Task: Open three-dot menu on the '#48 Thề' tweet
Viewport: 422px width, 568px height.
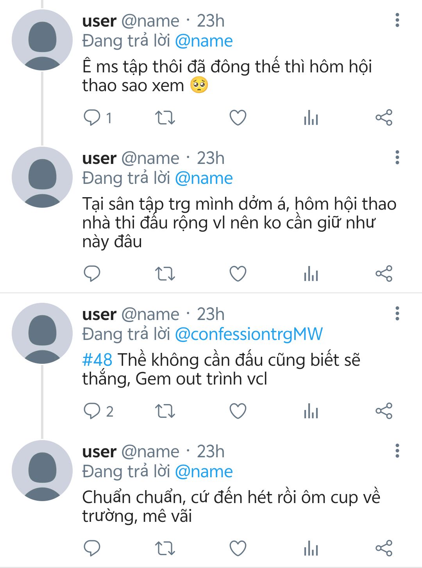Action: [397, 314]
